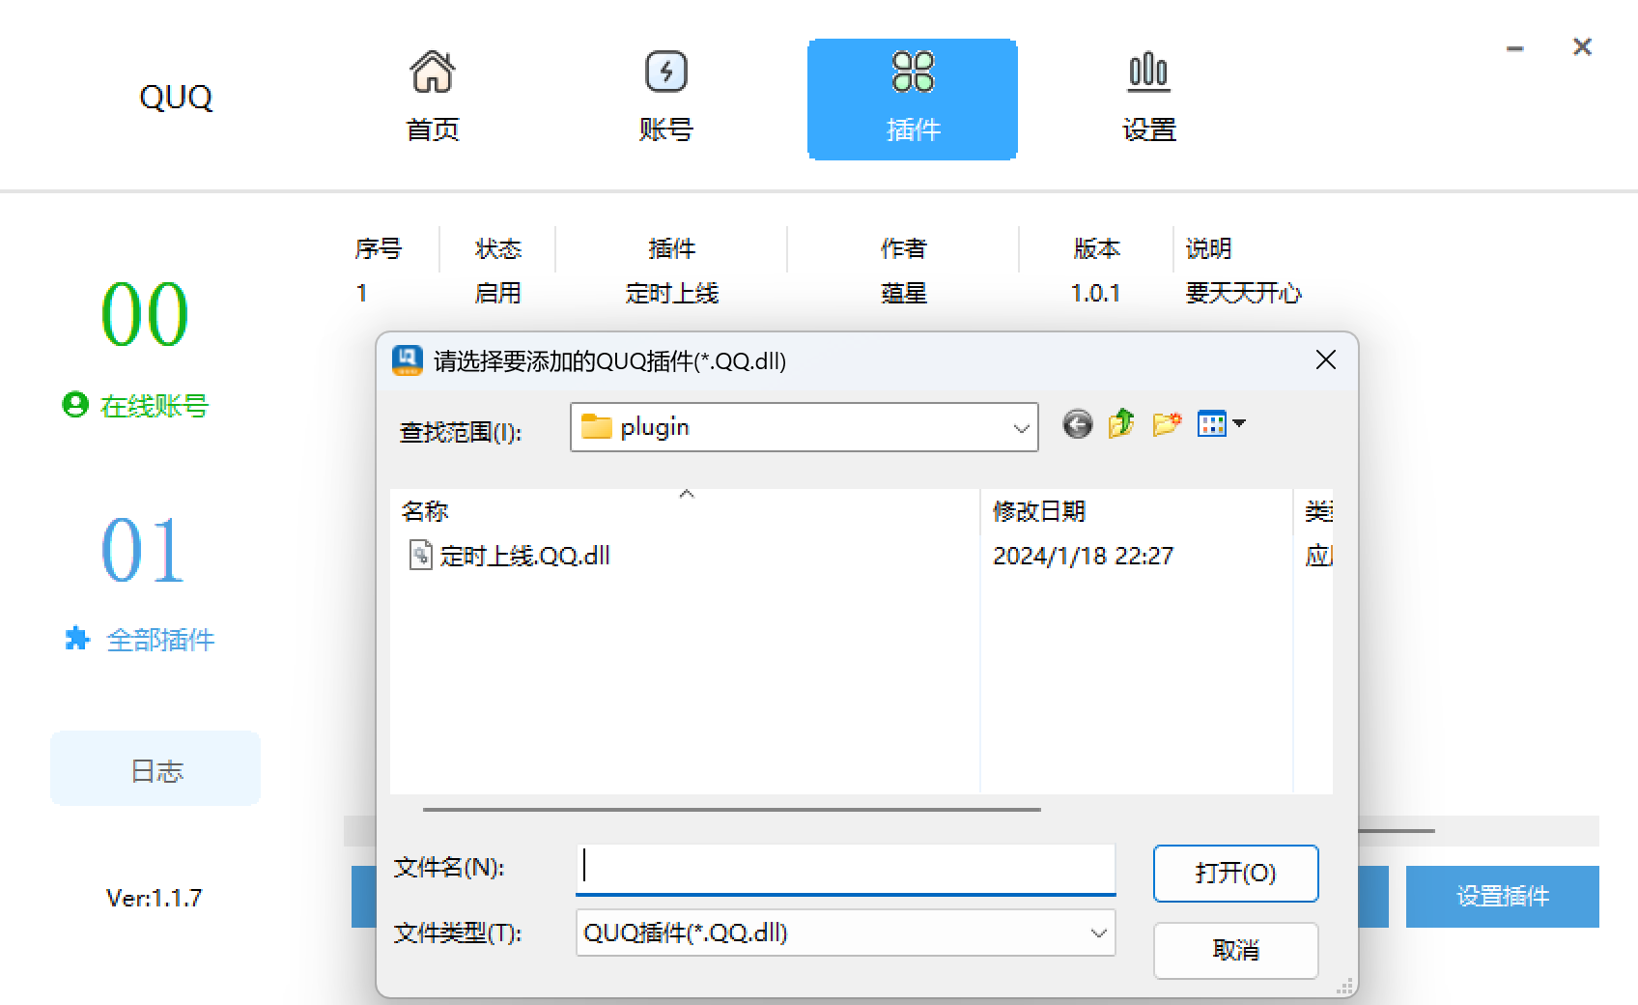Click the 定时上线.QQ.dll file icon
Viewport: 1638px width, 1005px height.
tap(421, 556)
